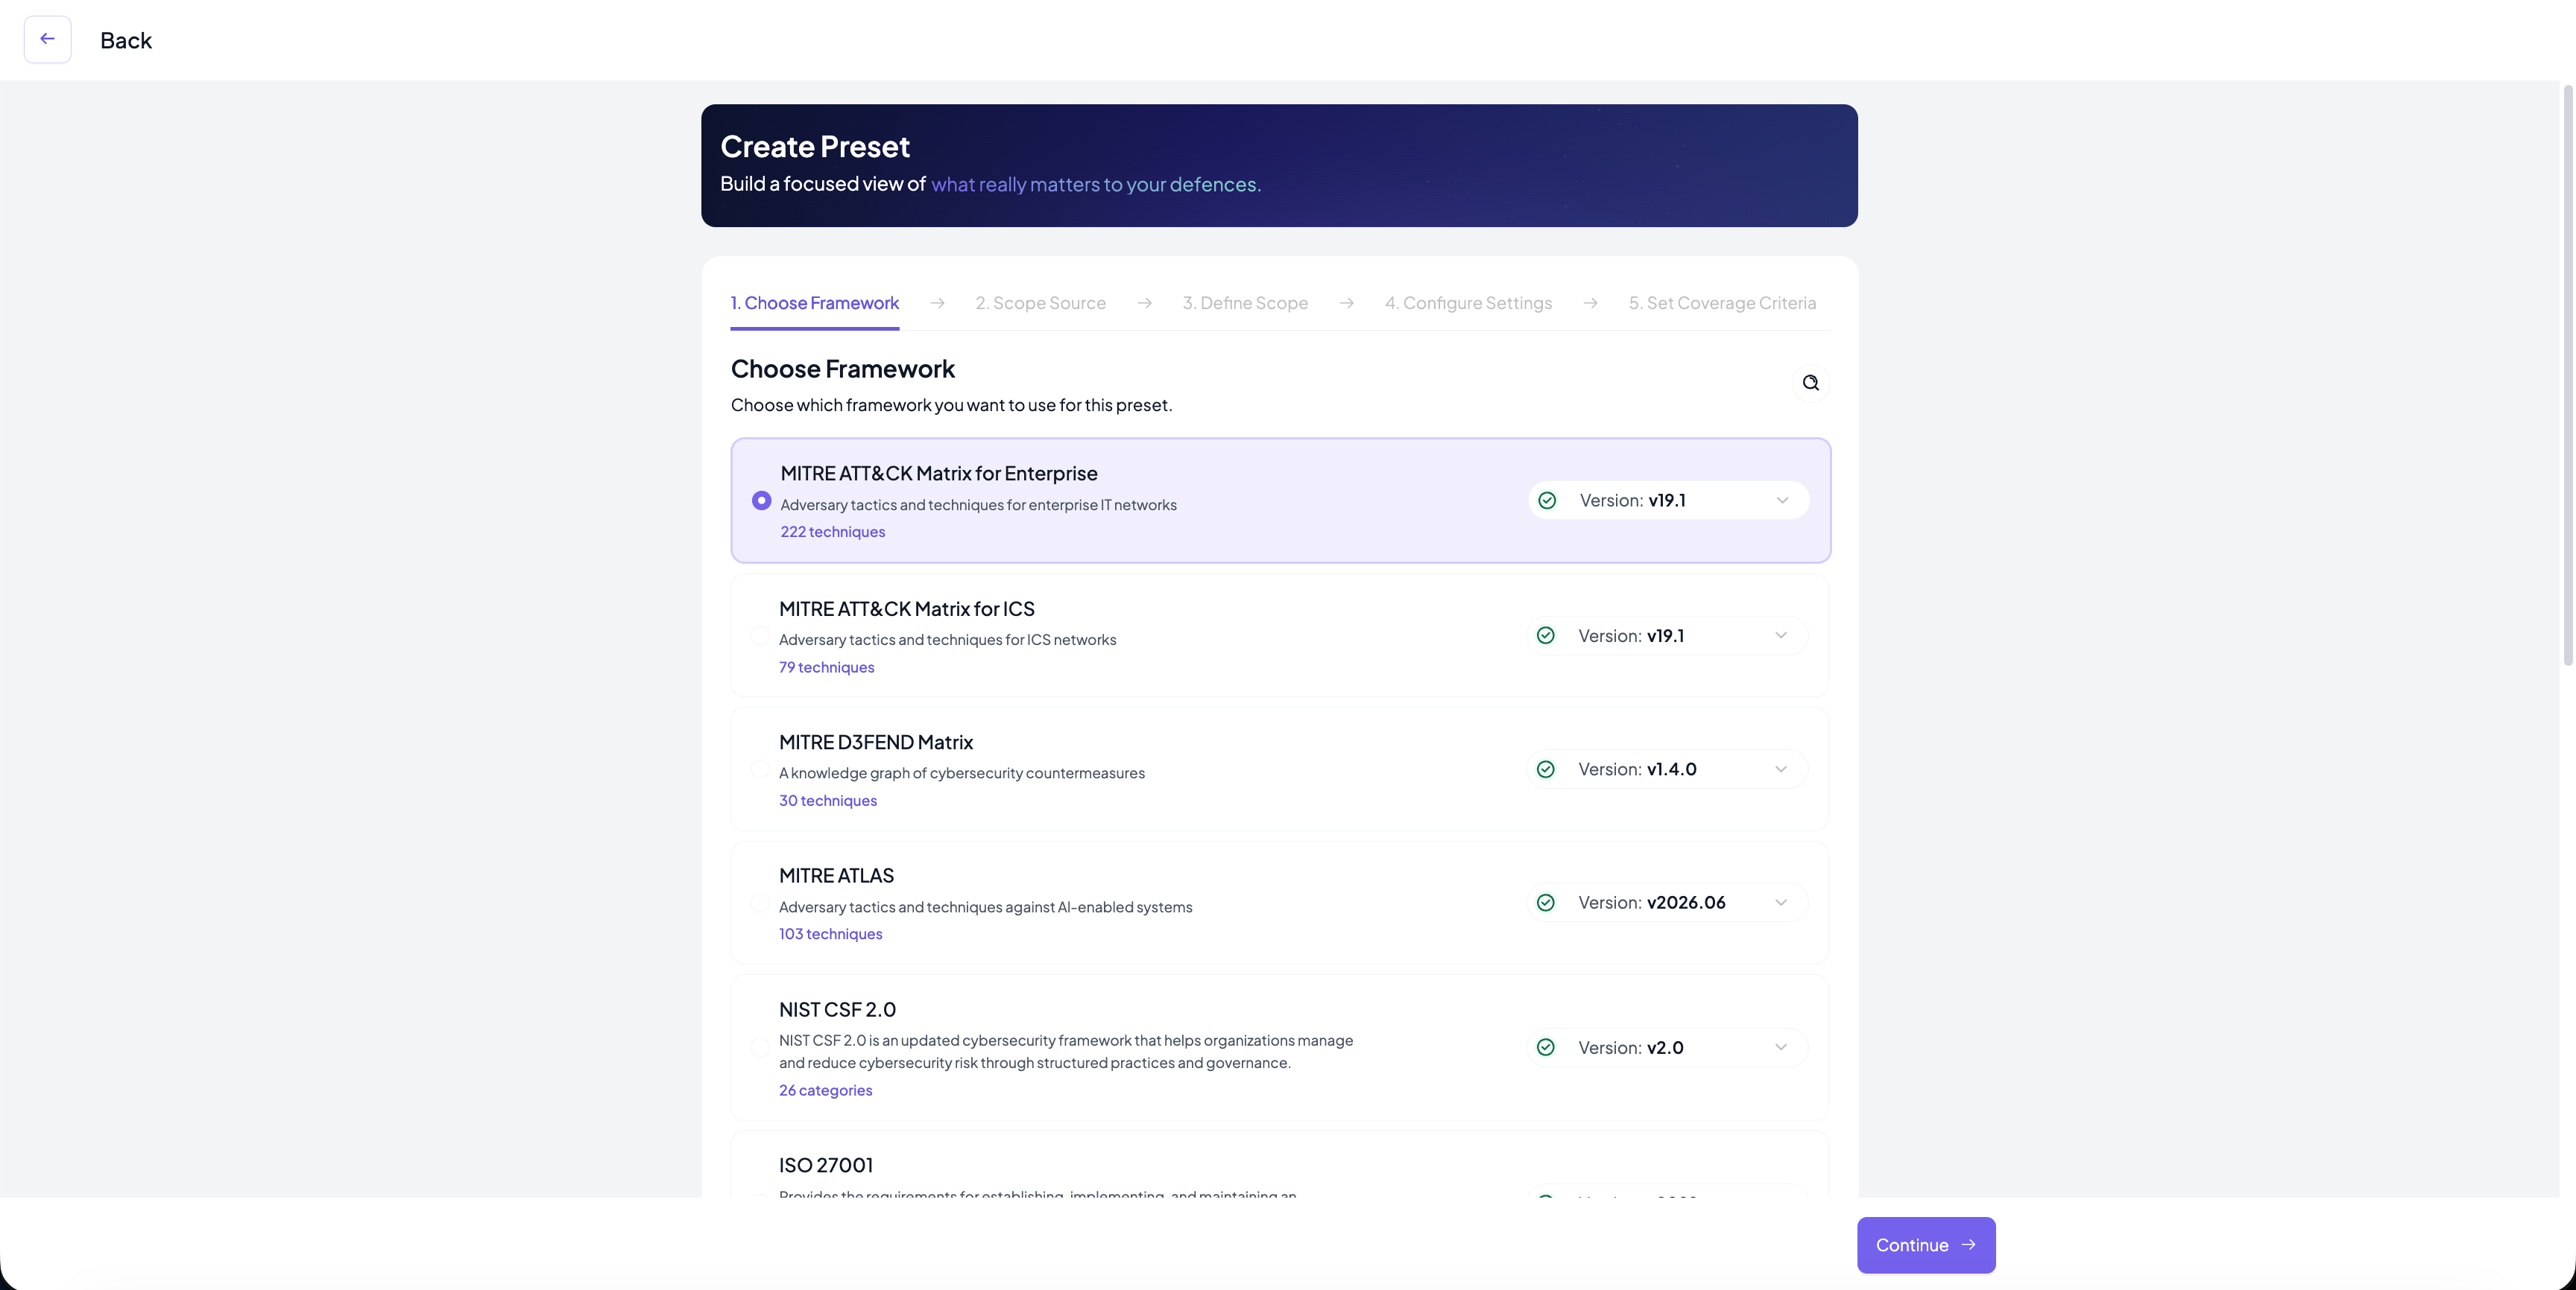
Task: Click the page vertical scrollbar thumb
Action: pyautogui.click(x=2567, y=375)
